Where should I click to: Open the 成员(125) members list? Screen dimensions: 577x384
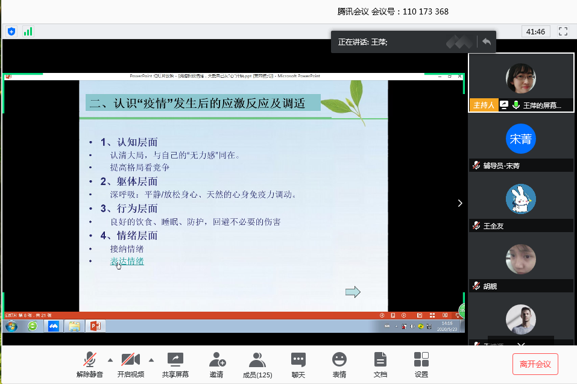[257, 360]
